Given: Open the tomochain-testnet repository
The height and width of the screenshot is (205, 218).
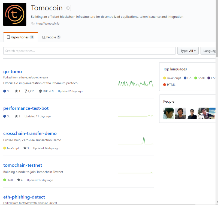Looking at the screenshot, I should pyautogui.click(x=23, y=165).
